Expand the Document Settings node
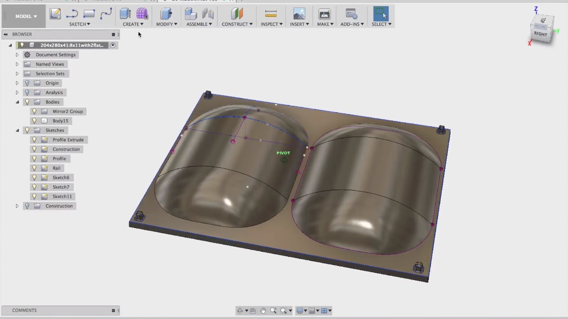 17,55
